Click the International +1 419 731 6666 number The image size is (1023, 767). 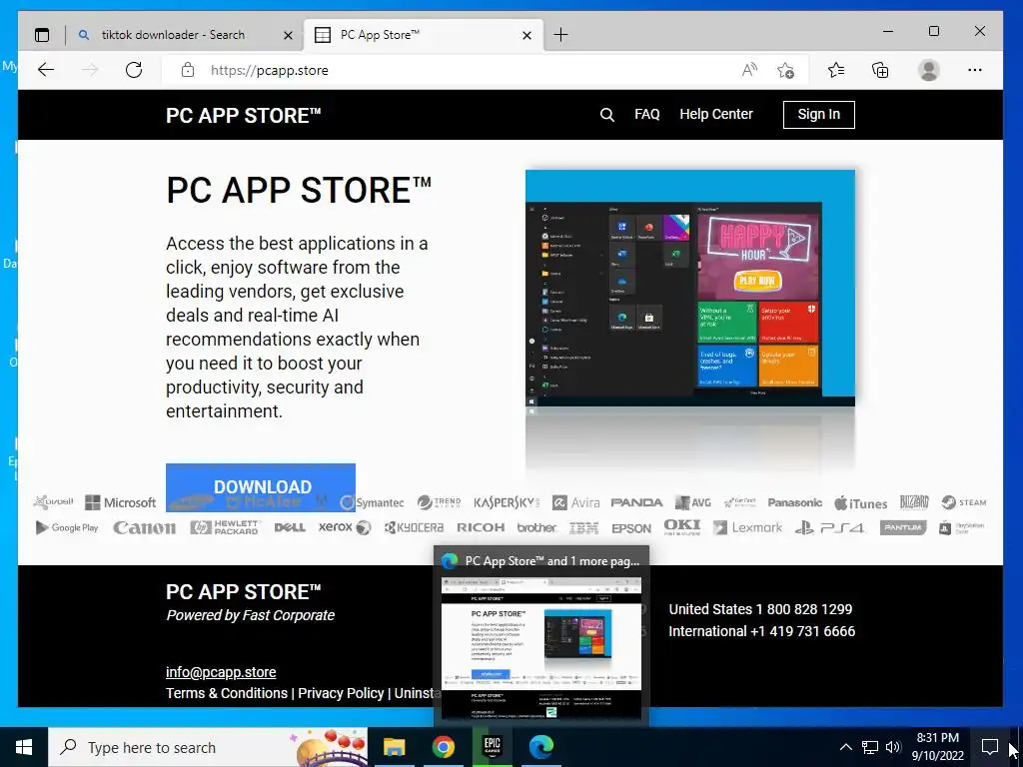(x=761, y=631)
